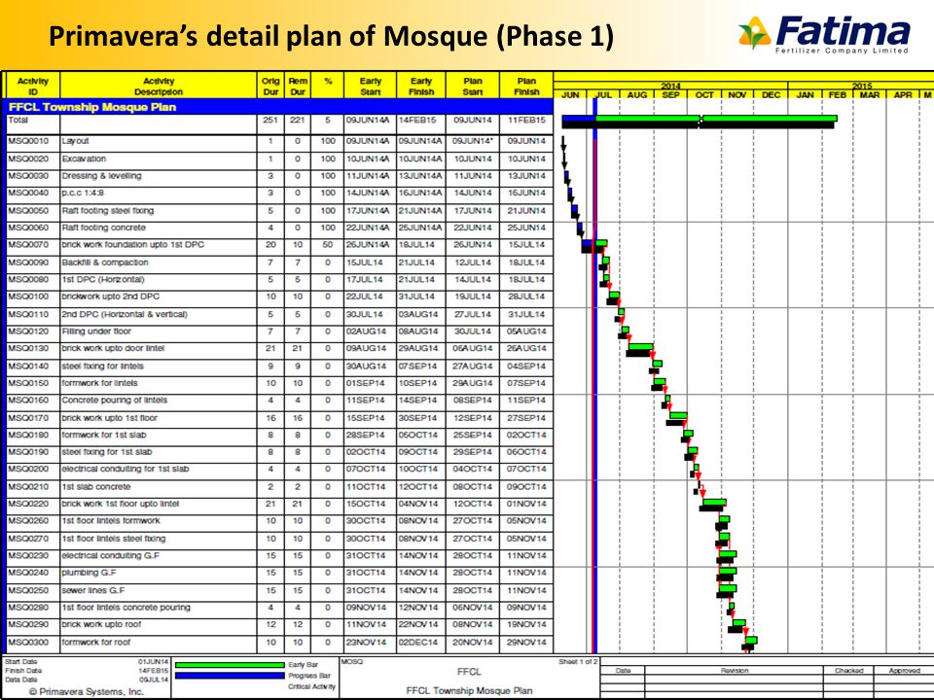
Task: Select the Activity Description column header
Action: pyautogui.click(x=159, y=86)
